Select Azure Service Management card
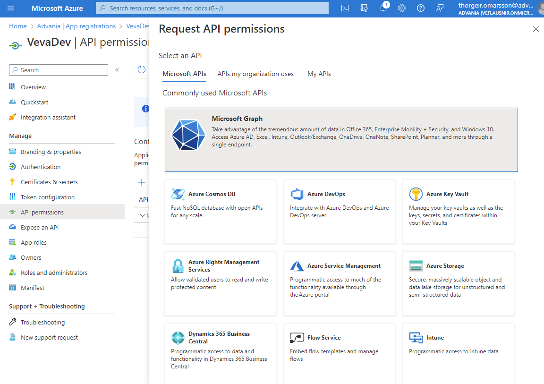544x384 pixels. click(340, 283)
